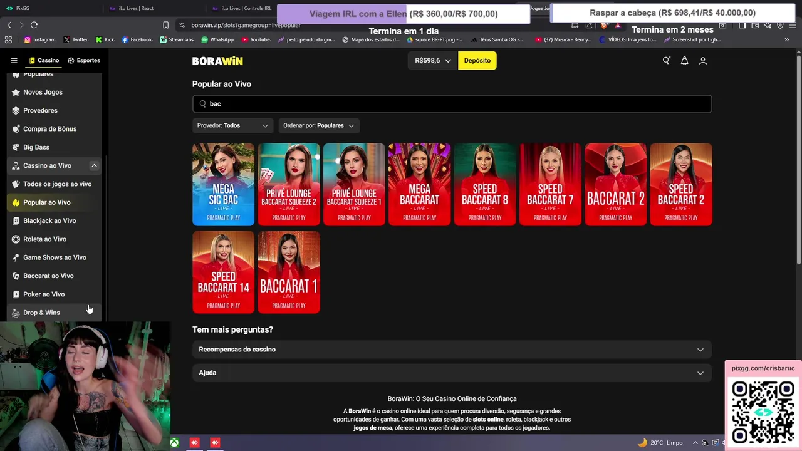Open the WhatsApp bookmark

tap(218, 39)
